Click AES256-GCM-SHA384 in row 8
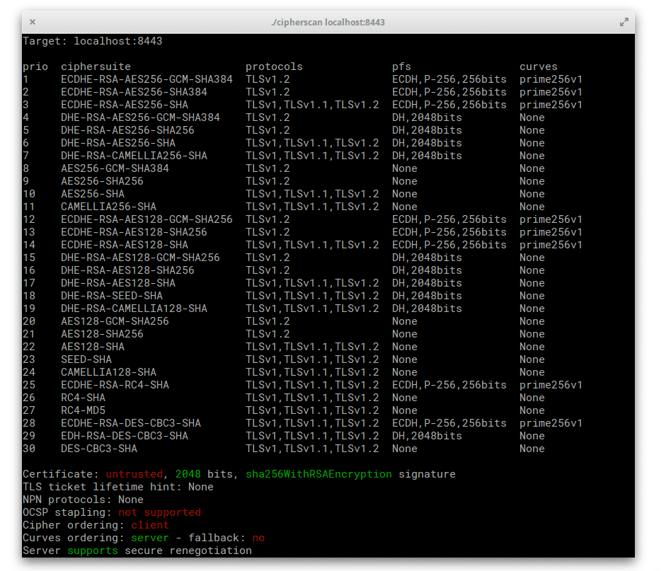 coord(115,168)
